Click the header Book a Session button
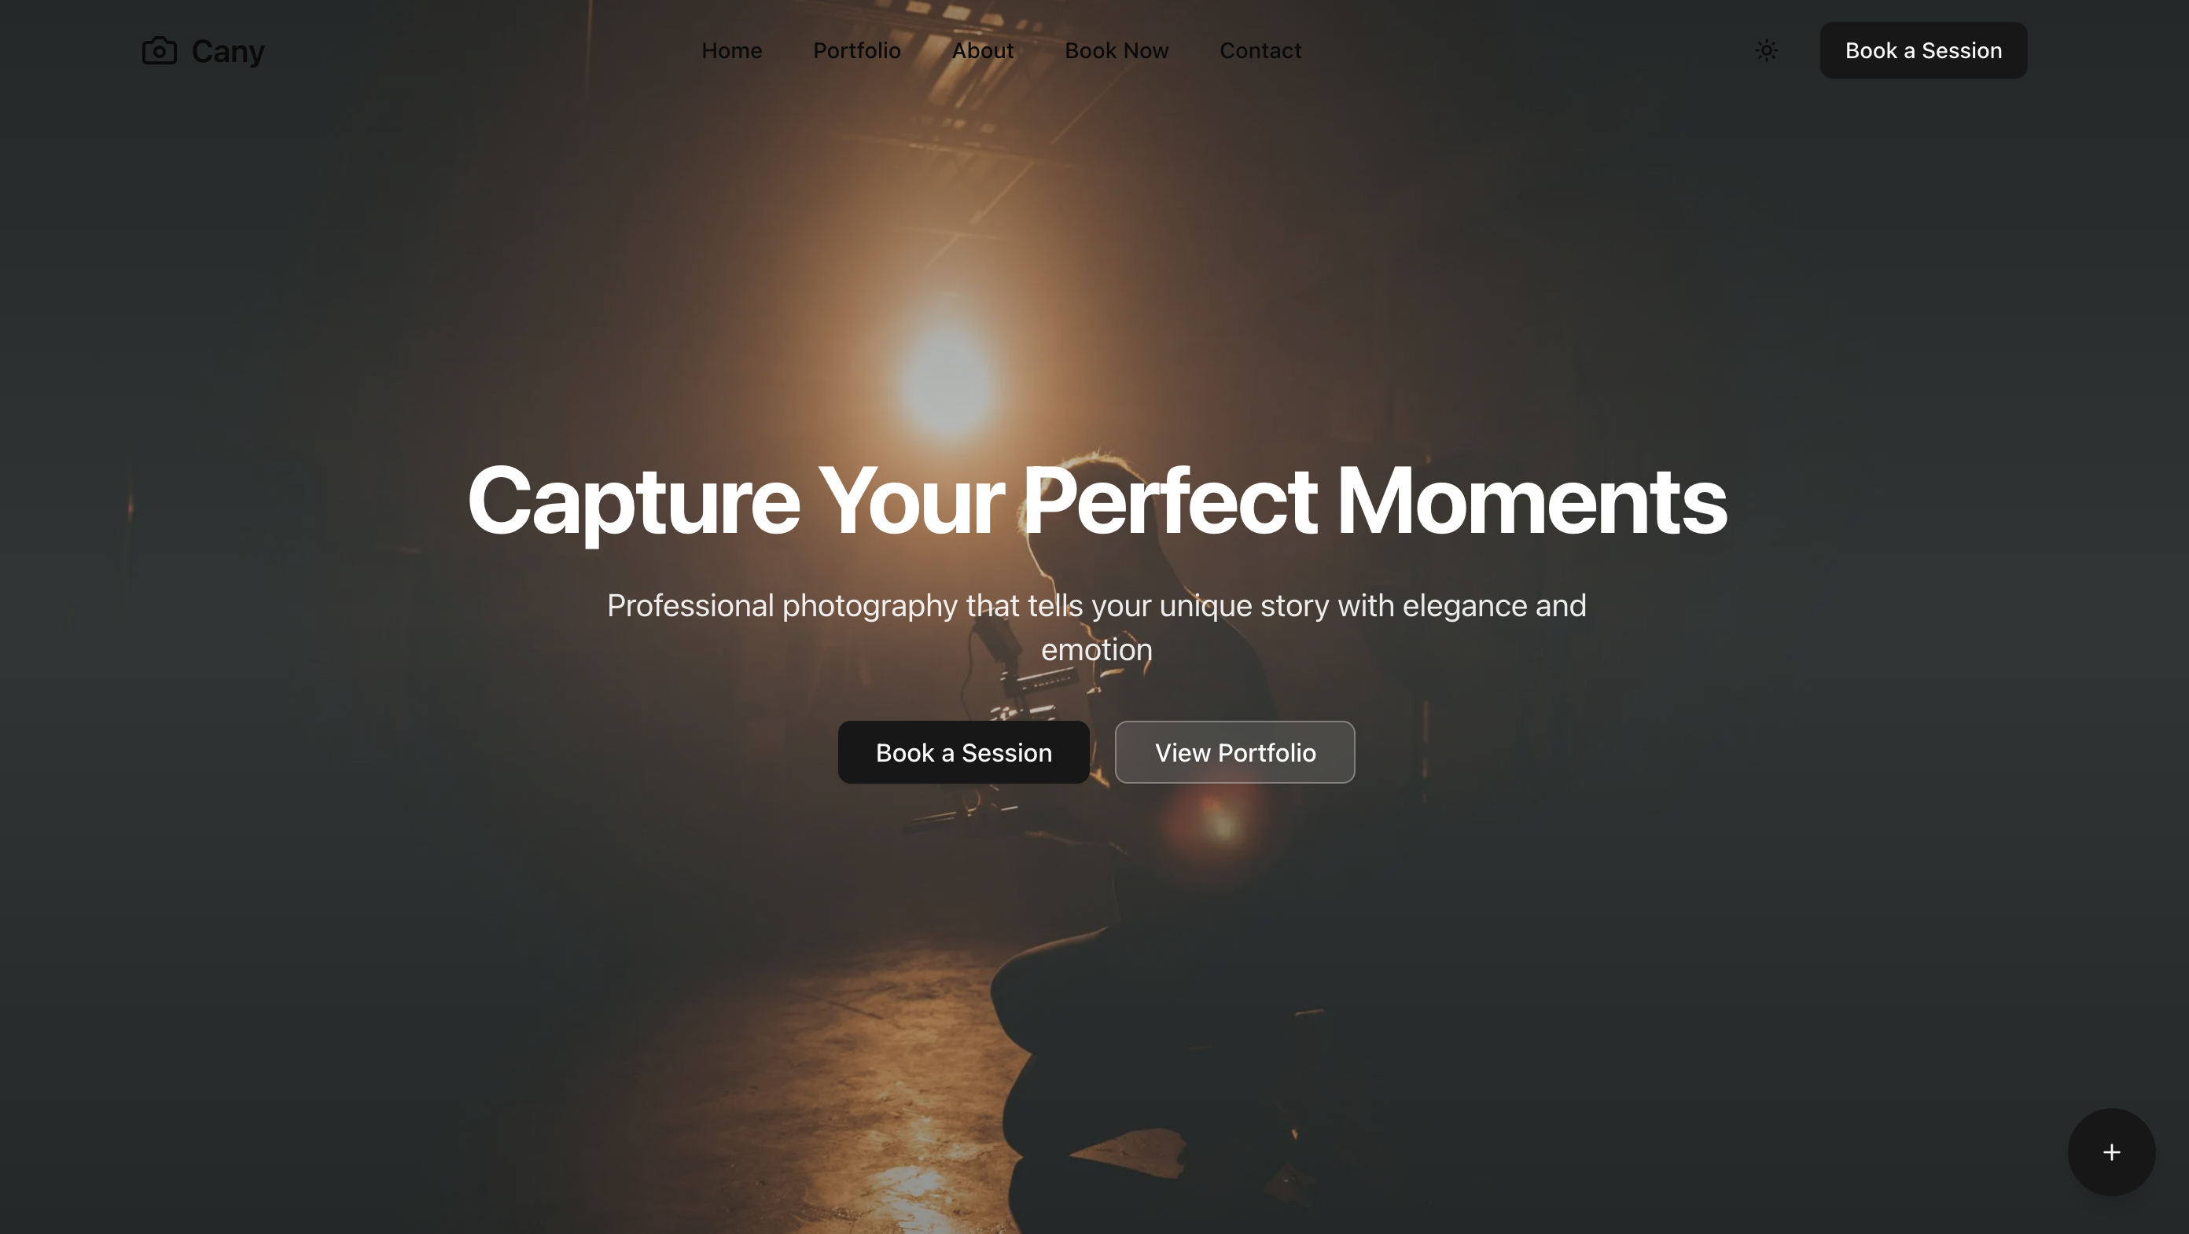This screenshot has height=1234, width=2189. coord(1923,51)
